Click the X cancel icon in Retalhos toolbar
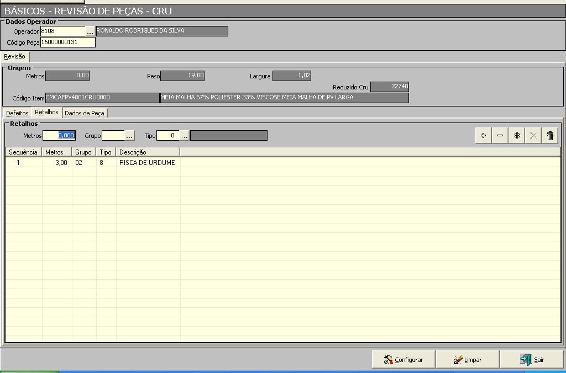Image resolution: width=566 pixels, height=373 pixels. pos(533,136)
